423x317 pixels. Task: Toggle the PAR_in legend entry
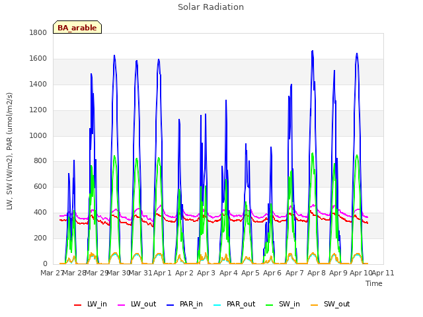pos(184,304)
